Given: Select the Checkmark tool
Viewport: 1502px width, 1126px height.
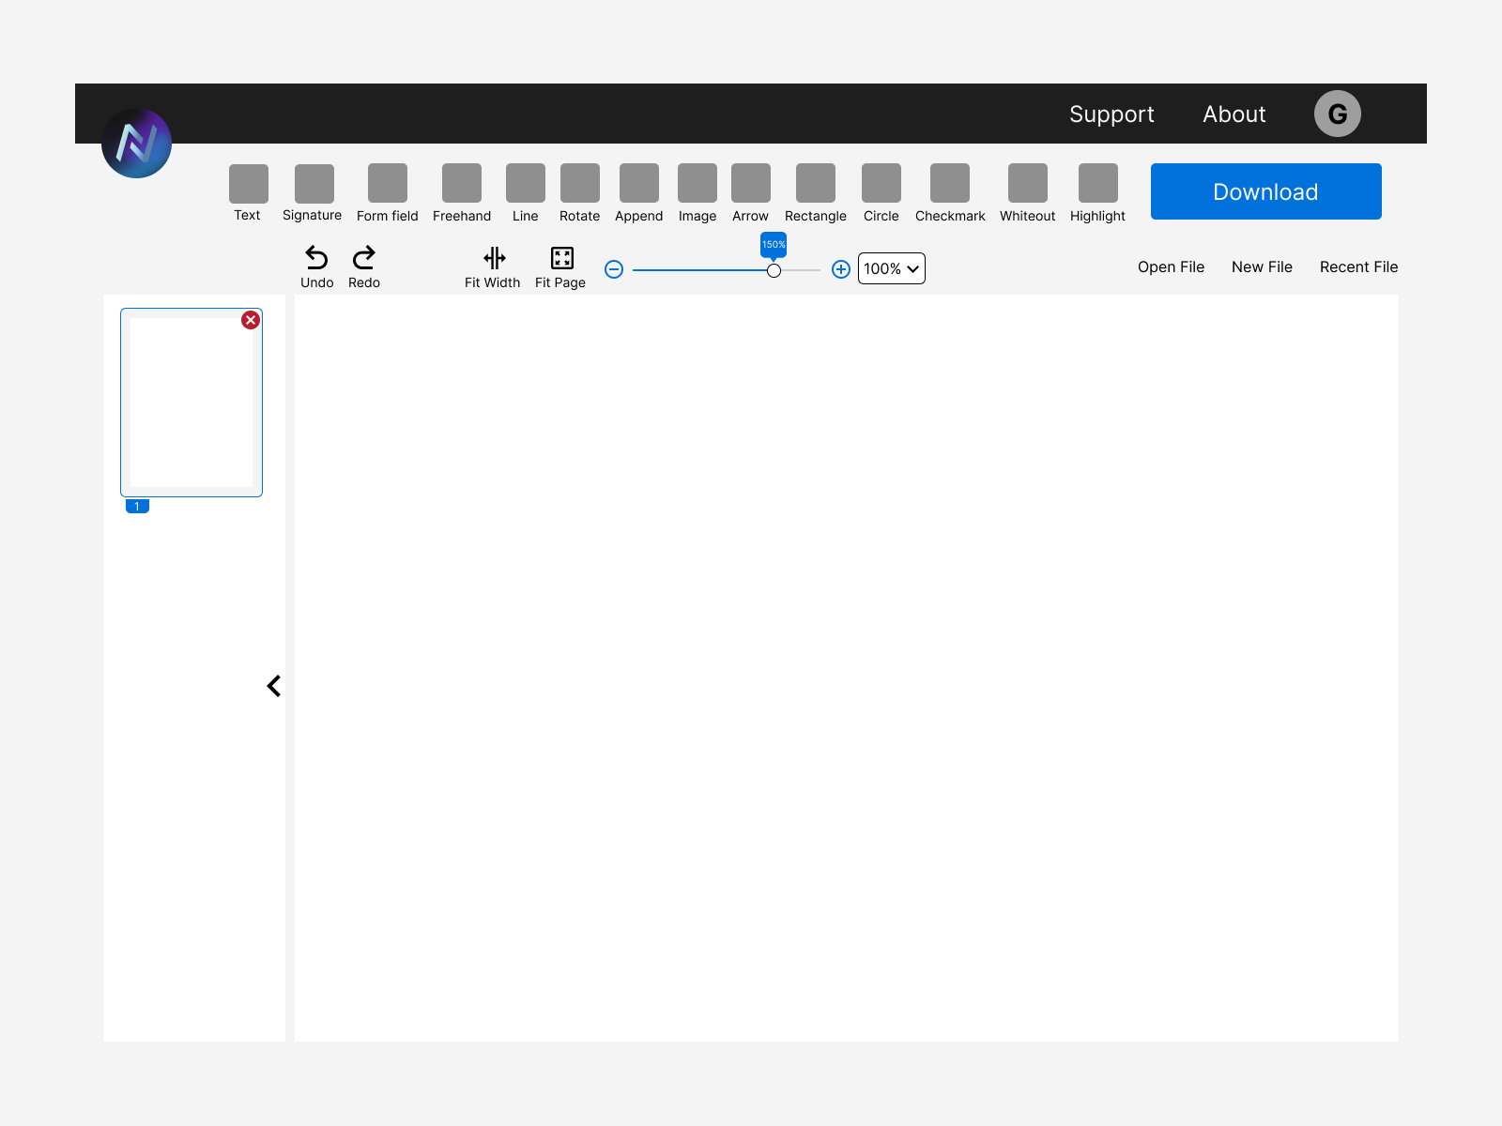Looking at the screenshot, I should pyautogui.click(x=949, y=183).
